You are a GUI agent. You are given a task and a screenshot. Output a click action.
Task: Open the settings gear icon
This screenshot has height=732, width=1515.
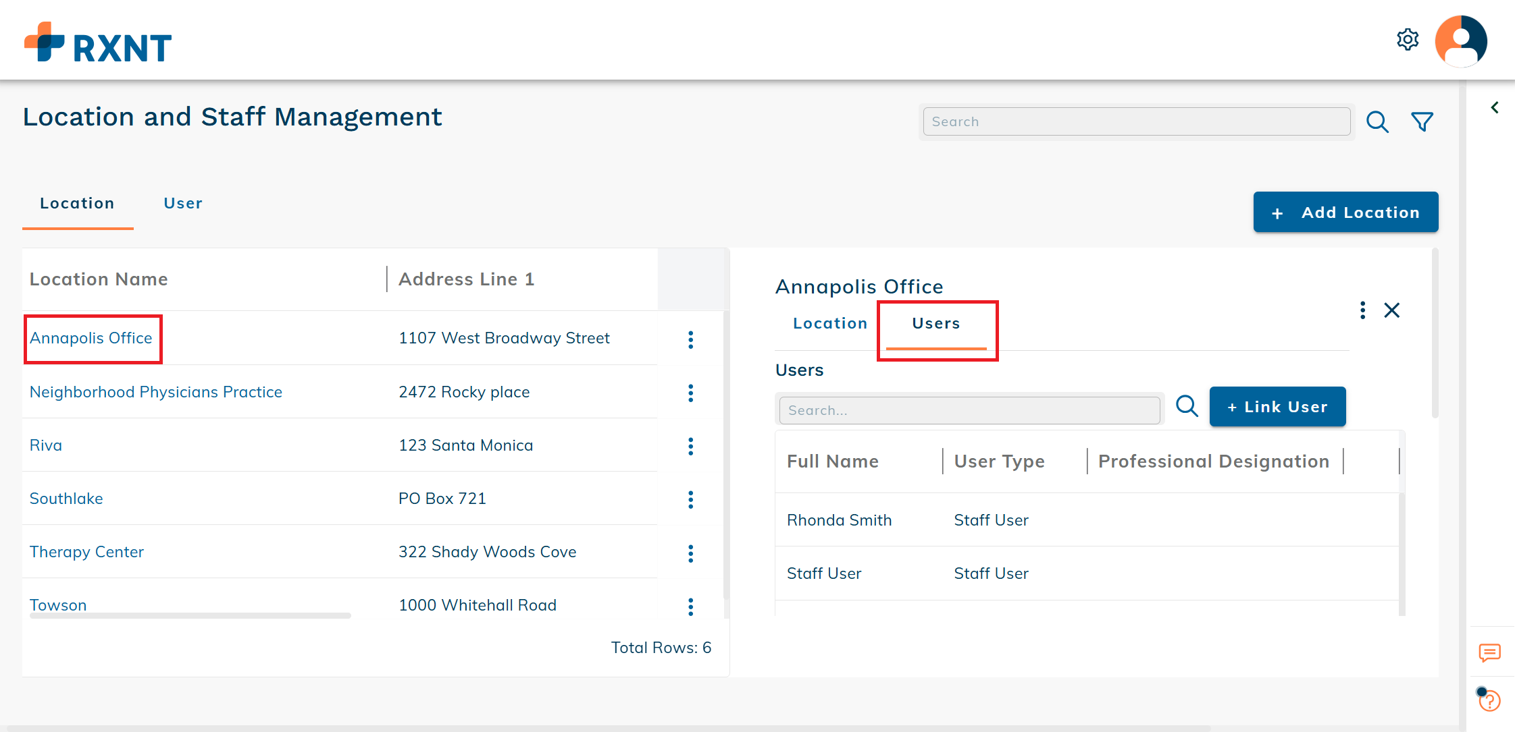point(1408,40)
